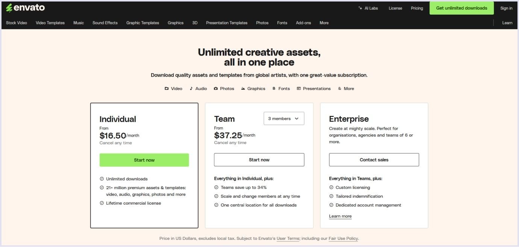The height and width of the screenshot is (247, 519).
Task: Click the Video camera icon
Action: pos(167,89)
